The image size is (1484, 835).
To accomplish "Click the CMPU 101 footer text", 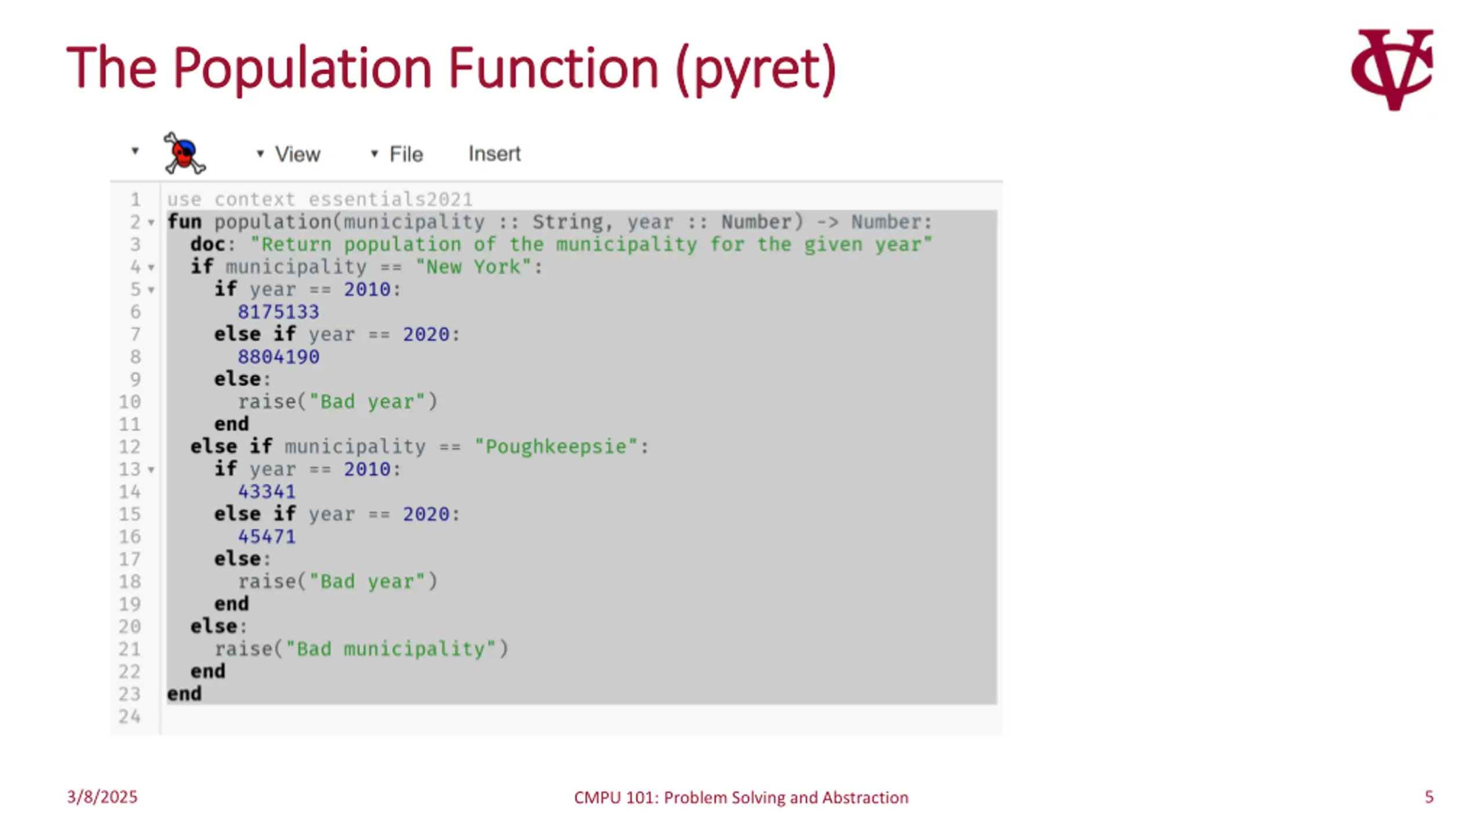I will pos(741,798).
